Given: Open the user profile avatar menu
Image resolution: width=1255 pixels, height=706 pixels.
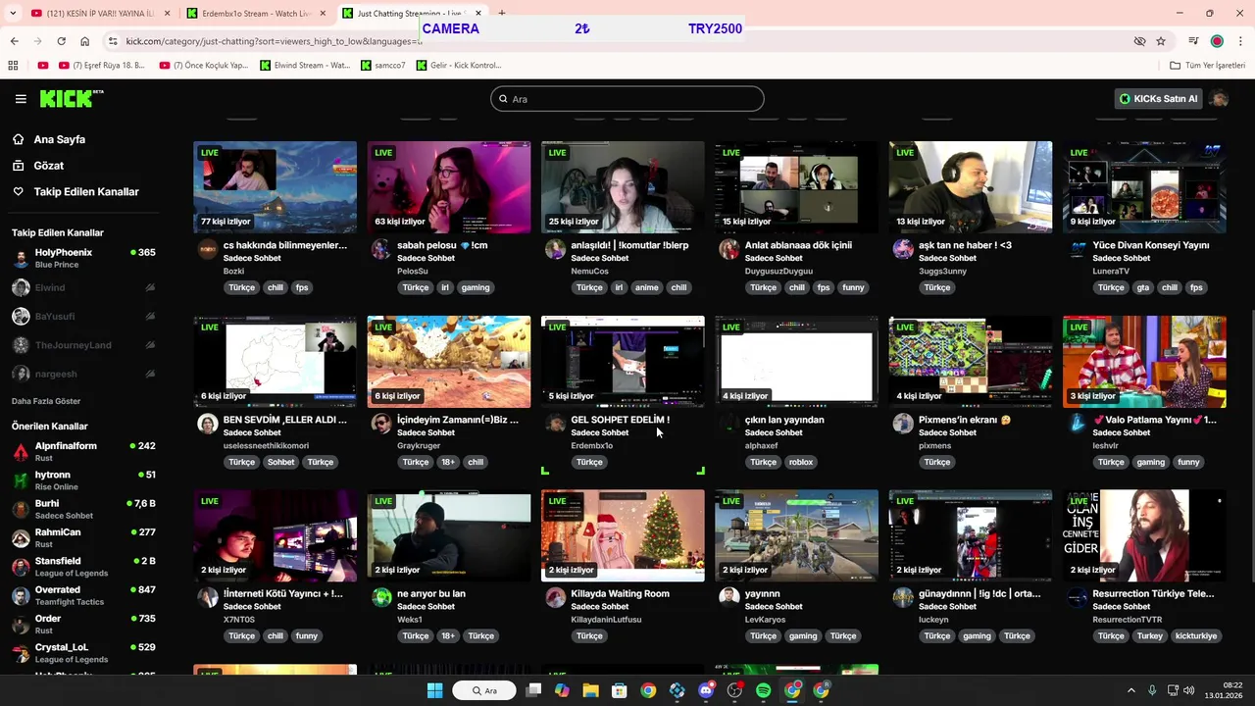Looking at the screenshot, I should [1219, 98].
